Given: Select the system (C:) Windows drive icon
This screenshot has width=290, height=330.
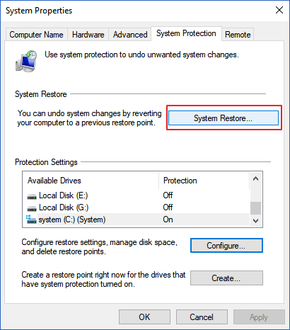Looking at the screenshot, I should (31, 220).
